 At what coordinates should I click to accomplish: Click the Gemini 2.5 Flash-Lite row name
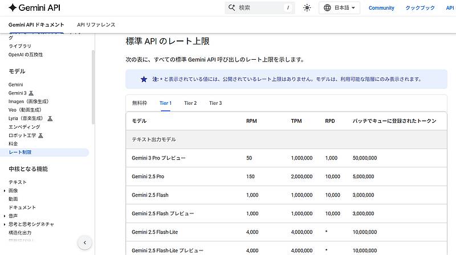pyautogui.click(x=154, y=232)
